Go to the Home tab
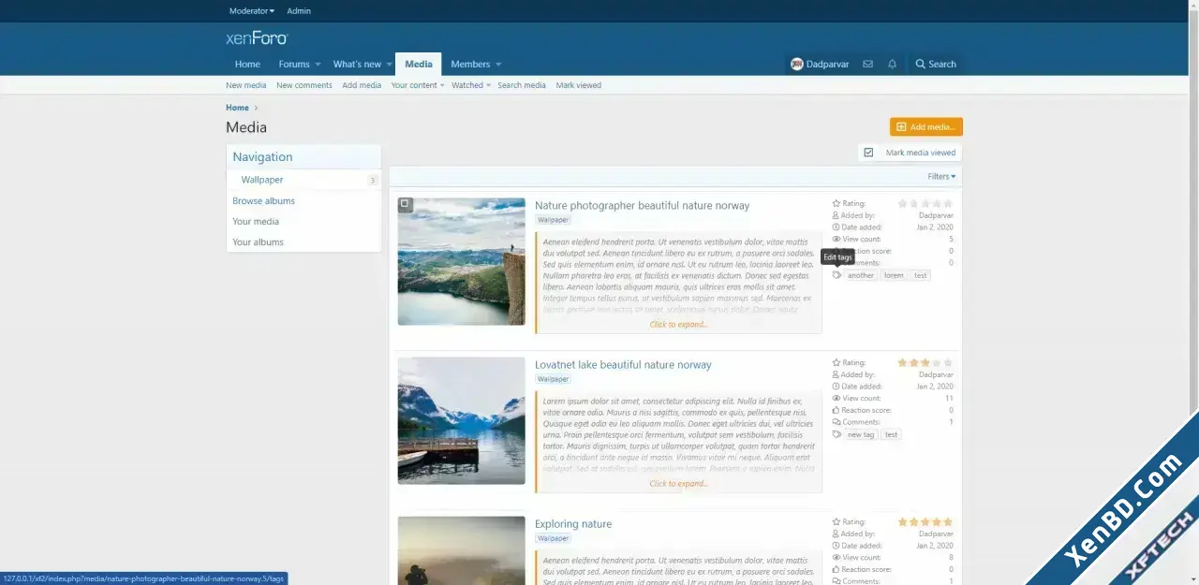This screenshot has width=1199, height=585. click(x=247, y=65)
